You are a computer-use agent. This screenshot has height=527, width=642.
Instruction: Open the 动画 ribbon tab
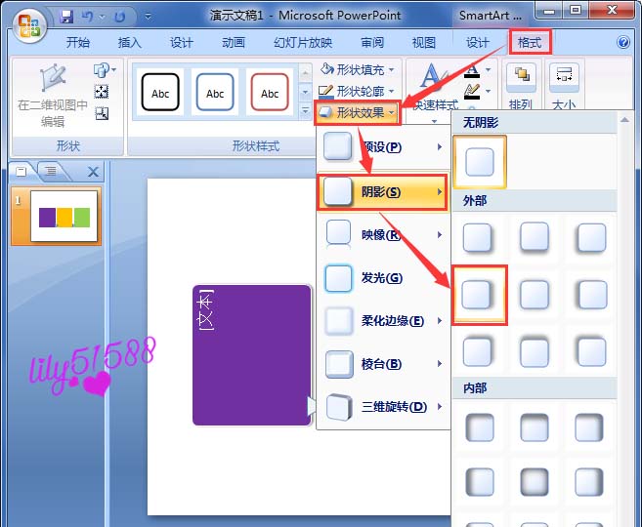click(234, 42)
